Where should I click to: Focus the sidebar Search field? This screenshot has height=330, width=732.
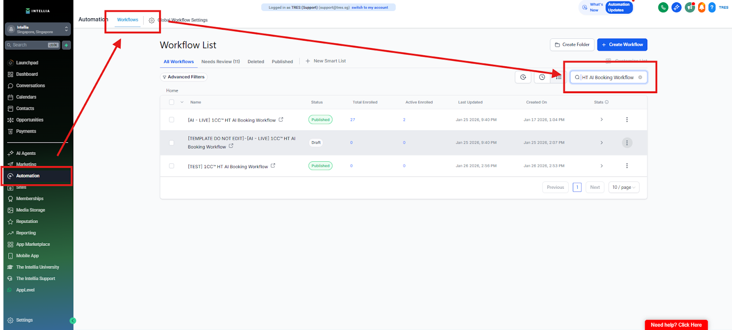click(x=33, y=45)
